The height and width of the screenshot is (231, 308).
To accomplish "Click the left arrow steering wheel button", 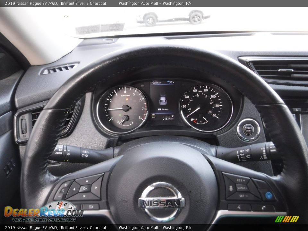I will pos(74,189).
